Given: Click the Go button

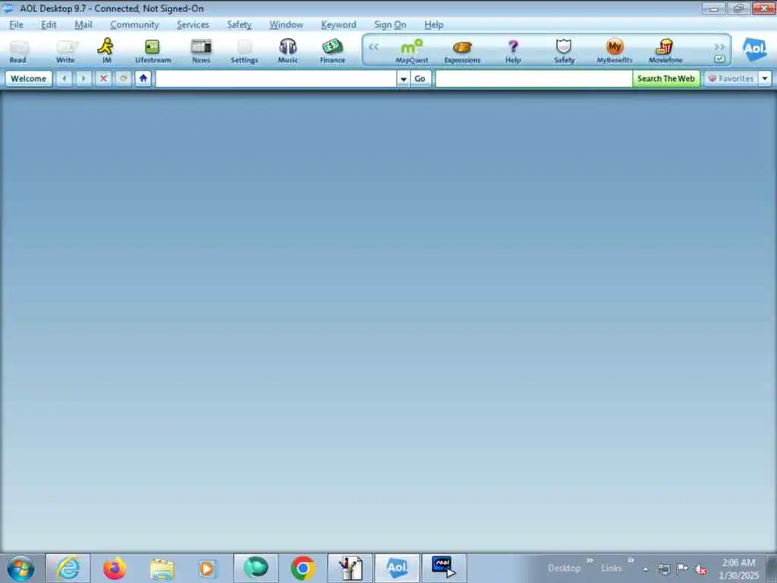Looking at the screenshot, I should (420, 79).
